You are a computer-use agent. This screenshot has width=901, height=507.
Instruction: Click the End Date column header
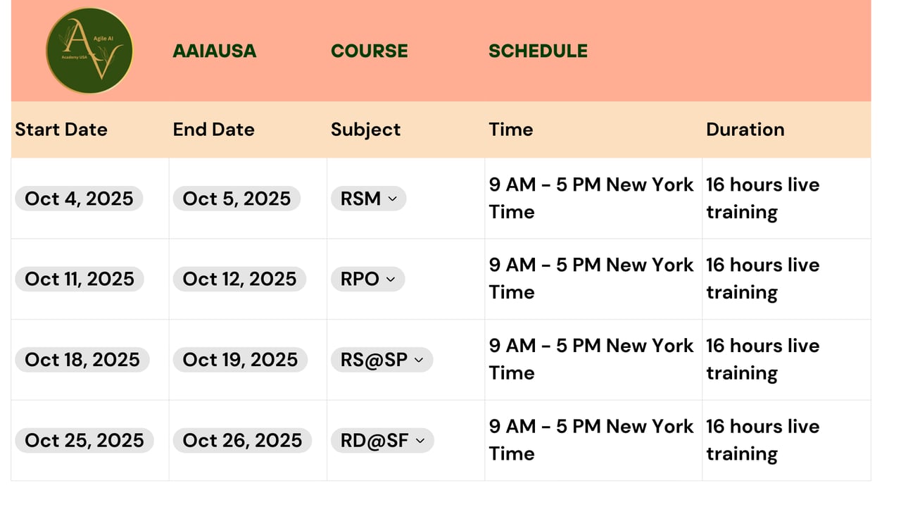point(214,130)
